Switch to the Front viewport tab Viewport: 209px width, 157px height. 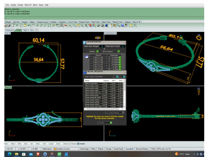[18, 30]
